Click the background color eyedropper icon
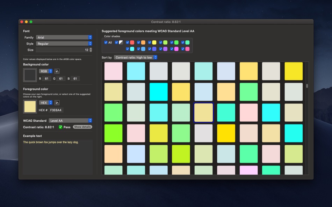Image resolution: width=332 pixels, height=207 pixels. point(57,71)
